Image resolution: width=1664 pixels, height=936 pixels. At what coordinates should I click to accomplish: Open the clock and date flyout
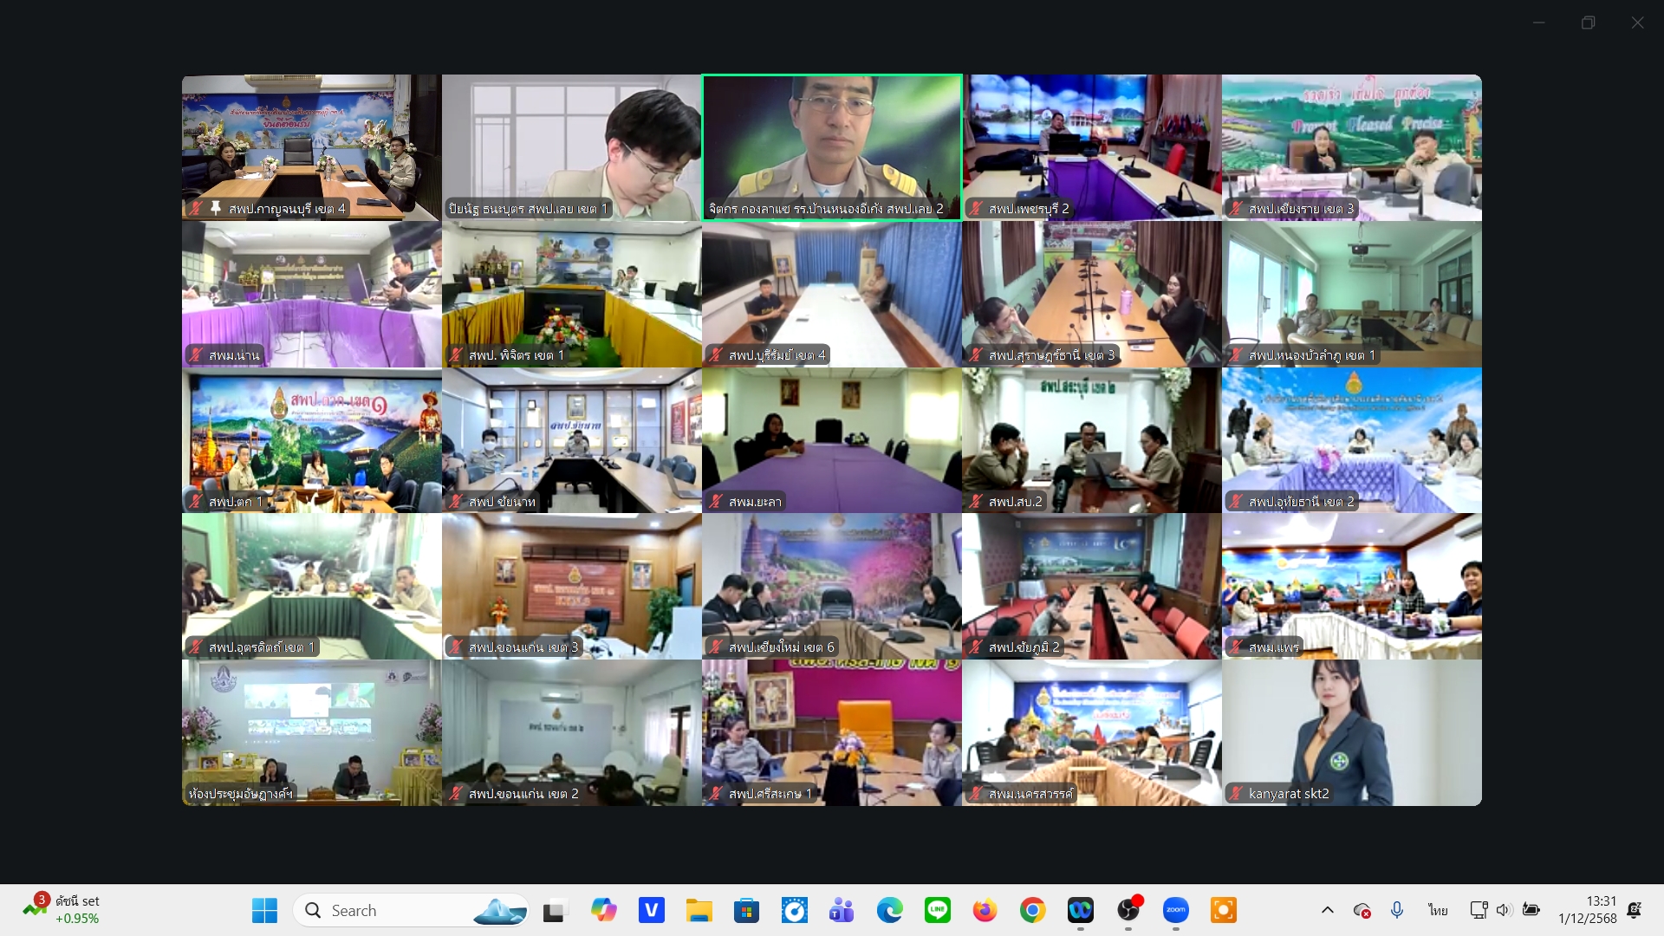[x=1587, y=910]
